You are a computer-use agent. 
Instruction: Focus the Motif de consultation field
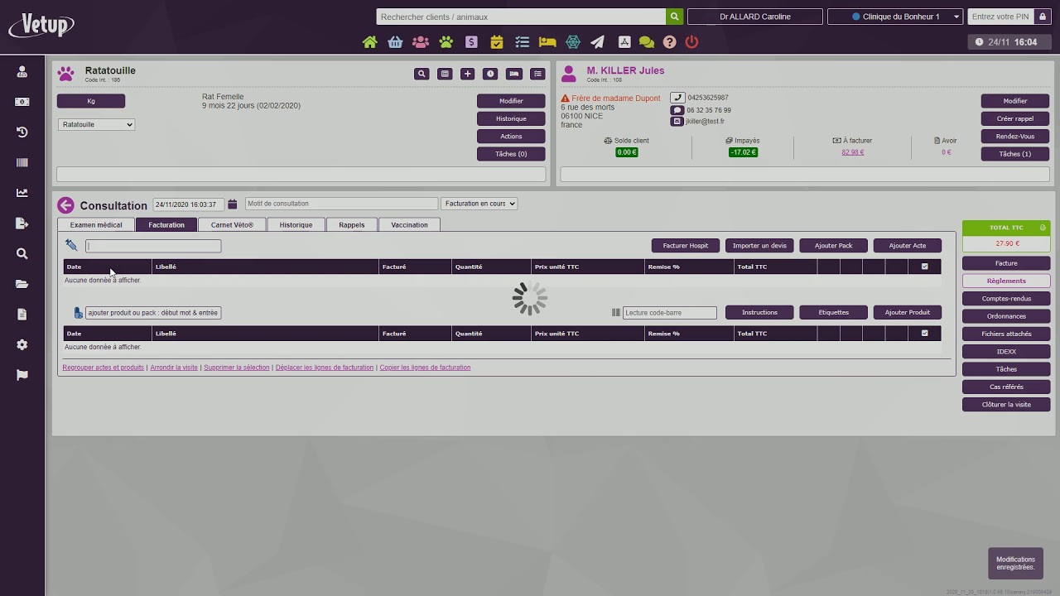coord(340,204)
